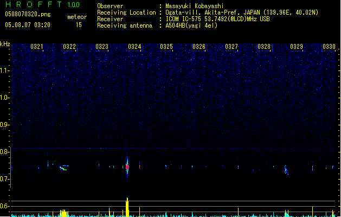Image resolution: width=341 pixels, height=217 pixels.
Task: Click the Receiving antenna label
Action: (x=125, y=25)
